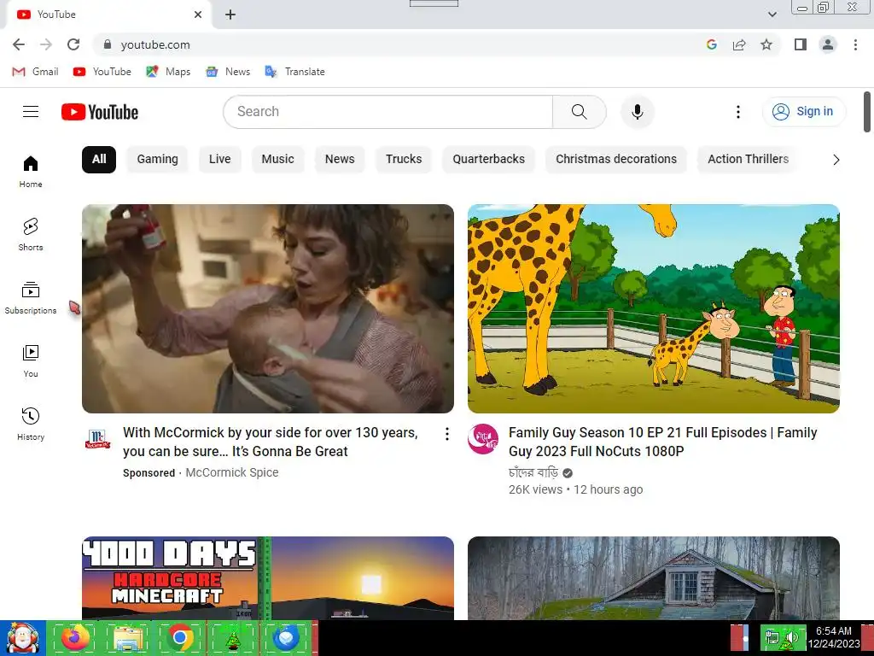Open the News bookmark in bookmarks bar
The height and width of the screenshot is (656, 874).
228,72
